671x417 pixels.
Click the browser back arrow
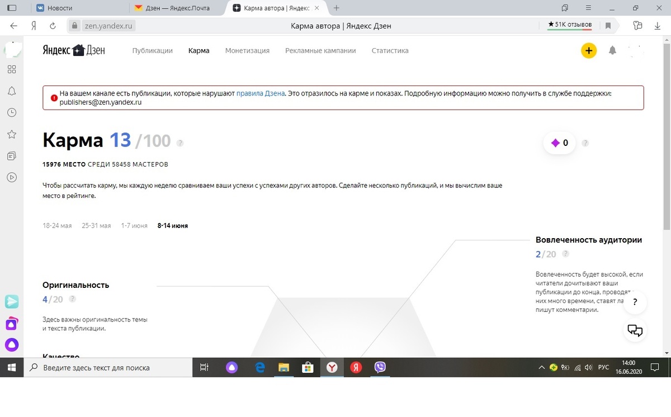point(13,26)
